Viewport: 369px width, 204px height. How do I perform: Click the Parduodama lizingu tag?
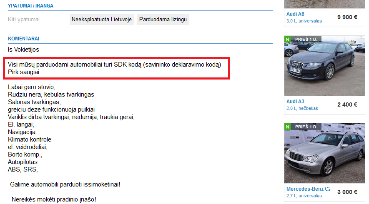(x=163, y=20)
